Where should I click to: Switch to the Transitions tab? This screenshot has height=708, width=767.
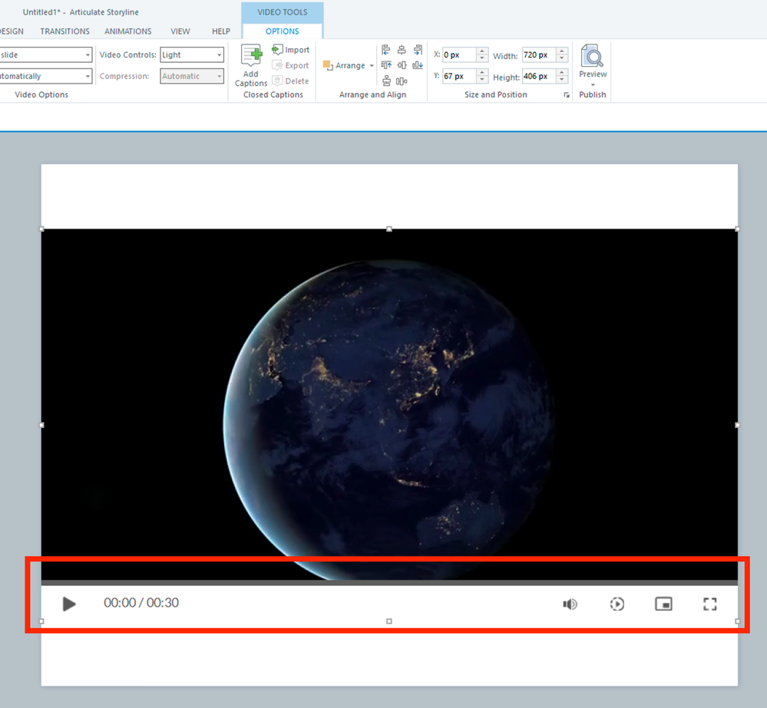click(x=64, y=31)
